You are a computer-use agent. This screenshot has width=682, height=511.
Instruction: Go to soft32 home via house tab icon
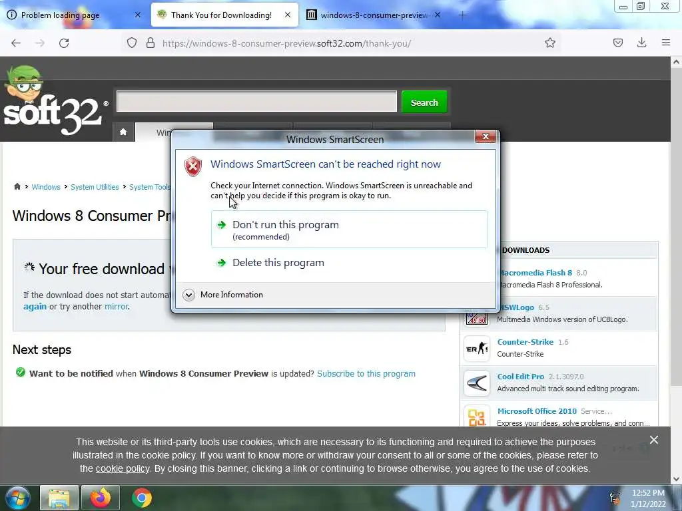[x=123, y=132]
